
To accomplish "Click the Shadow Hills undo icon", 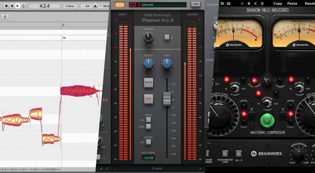I will pos(222,3).
